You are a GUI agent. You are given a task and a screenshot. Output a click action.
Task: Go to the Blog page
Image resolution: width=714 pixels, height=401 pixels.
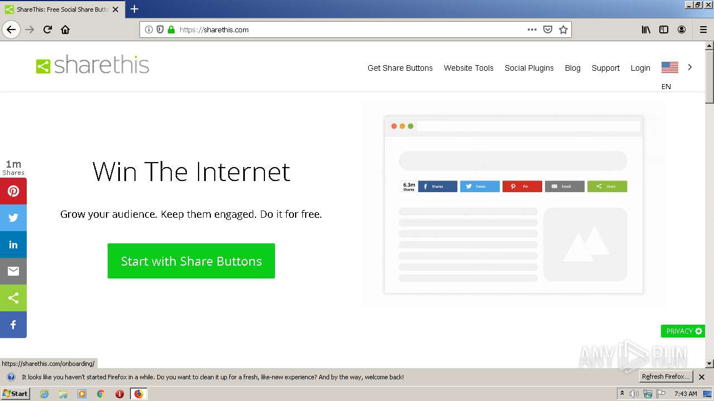coord(573,68)
